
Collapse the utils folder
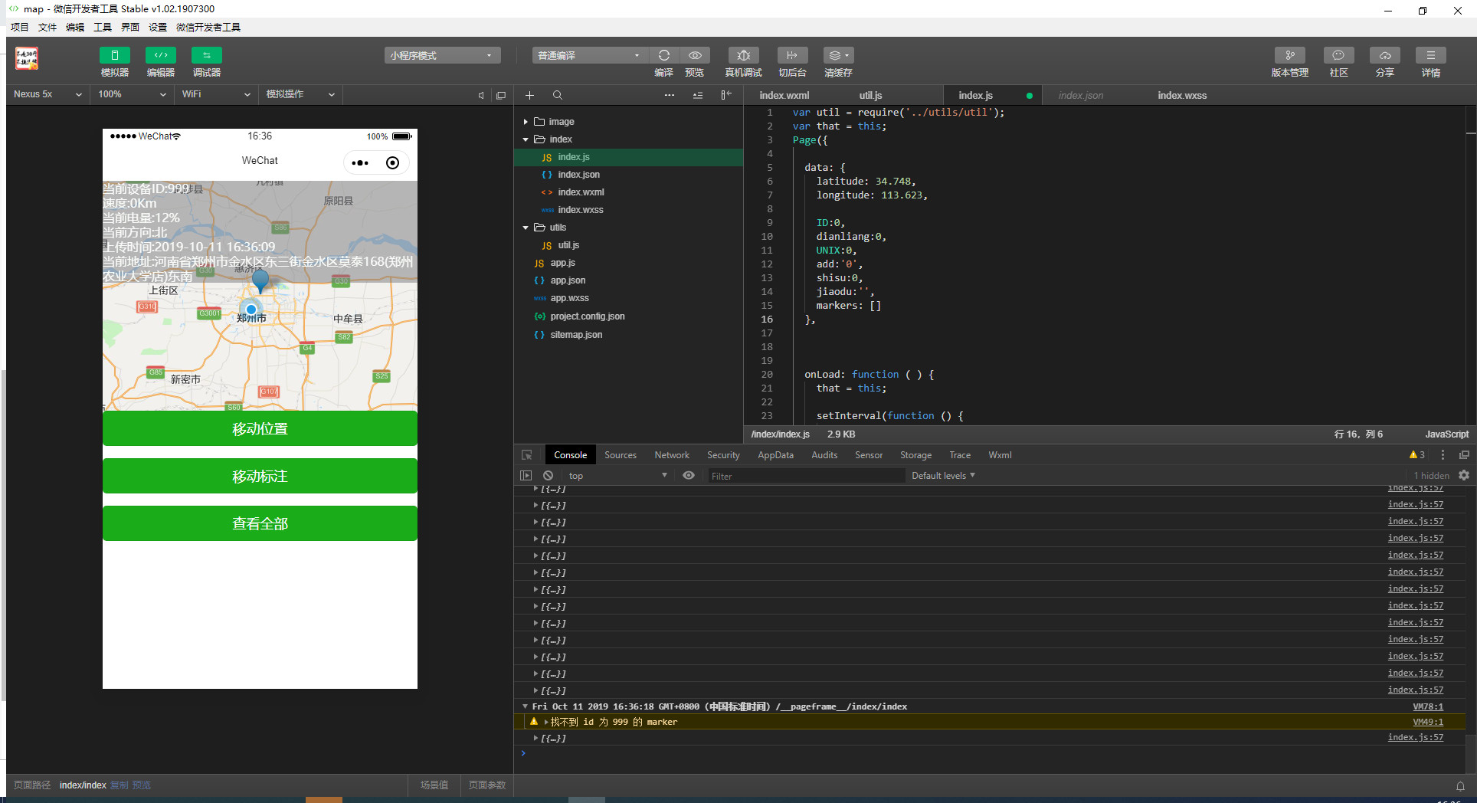[x=526, y=228]
